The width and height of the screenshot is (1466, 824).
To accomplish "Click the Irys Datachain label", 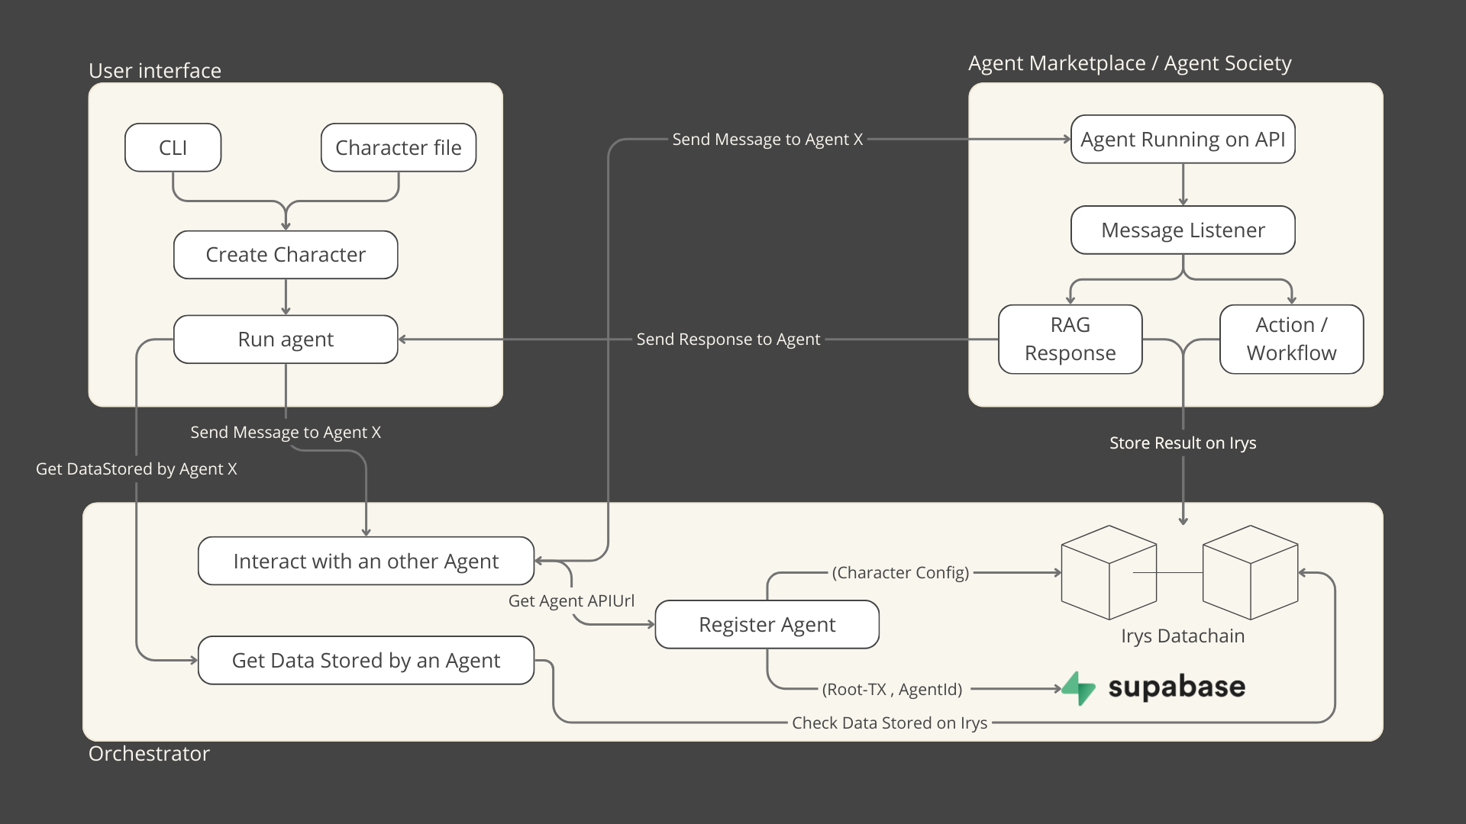I will tap(1183, 636).
